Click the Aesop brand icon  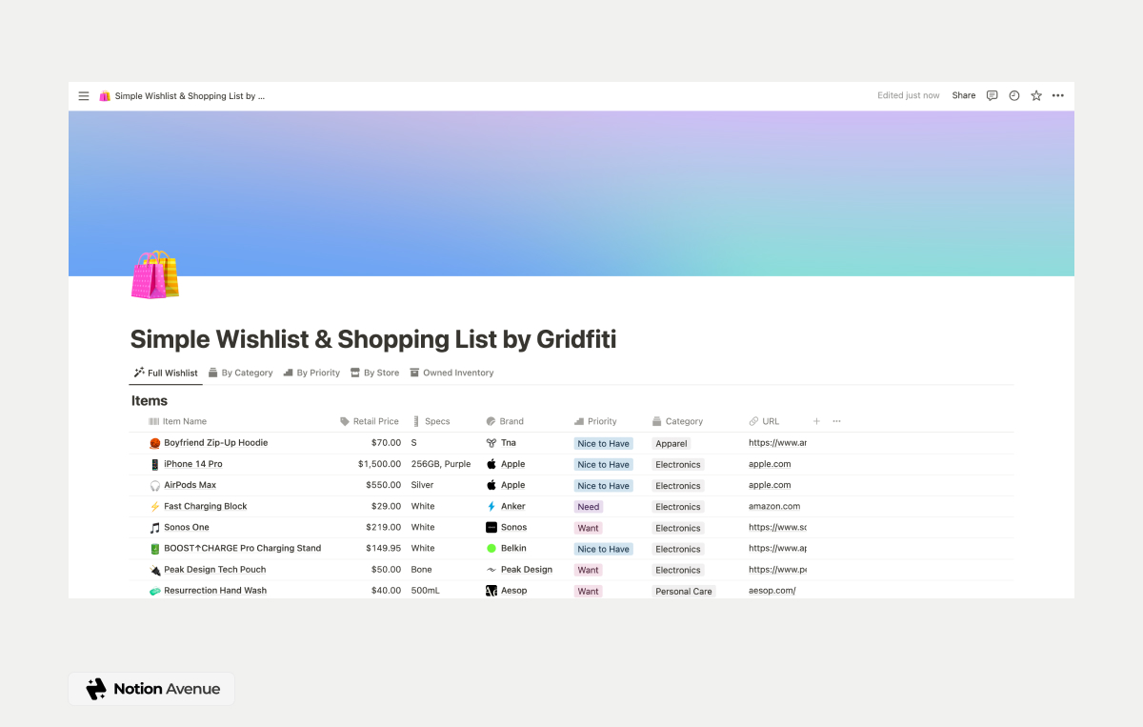[491, 591]
